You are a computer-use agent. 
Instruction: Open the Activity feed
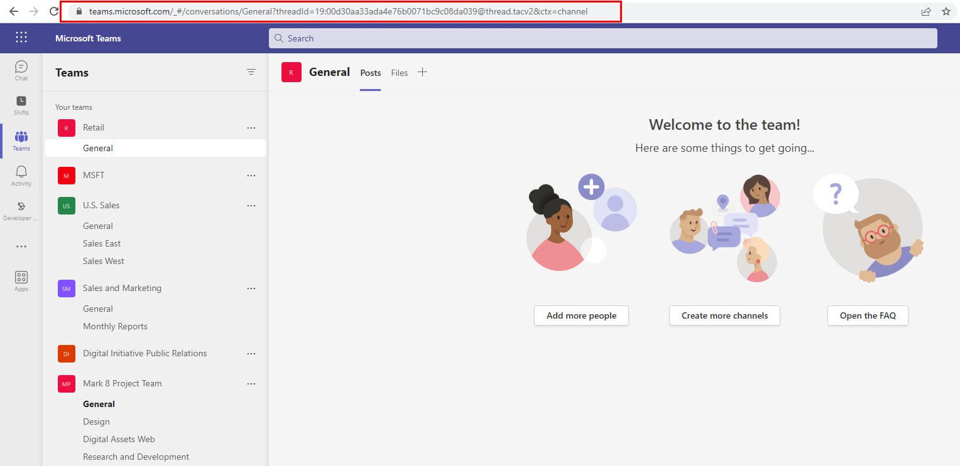[x=21, y=176]
